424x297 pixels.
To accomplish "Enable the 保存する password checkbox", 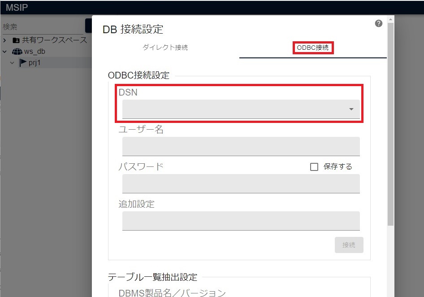I will 314,167.
